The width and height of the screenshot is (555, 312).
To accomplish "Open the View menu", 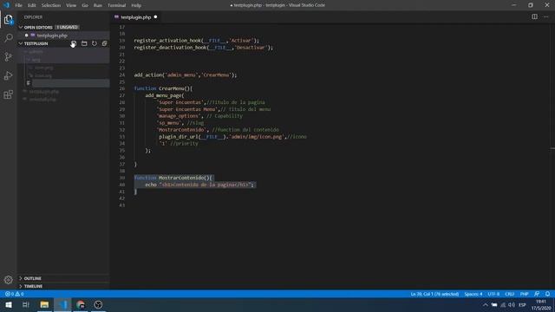I will click(x=71, y=5).
